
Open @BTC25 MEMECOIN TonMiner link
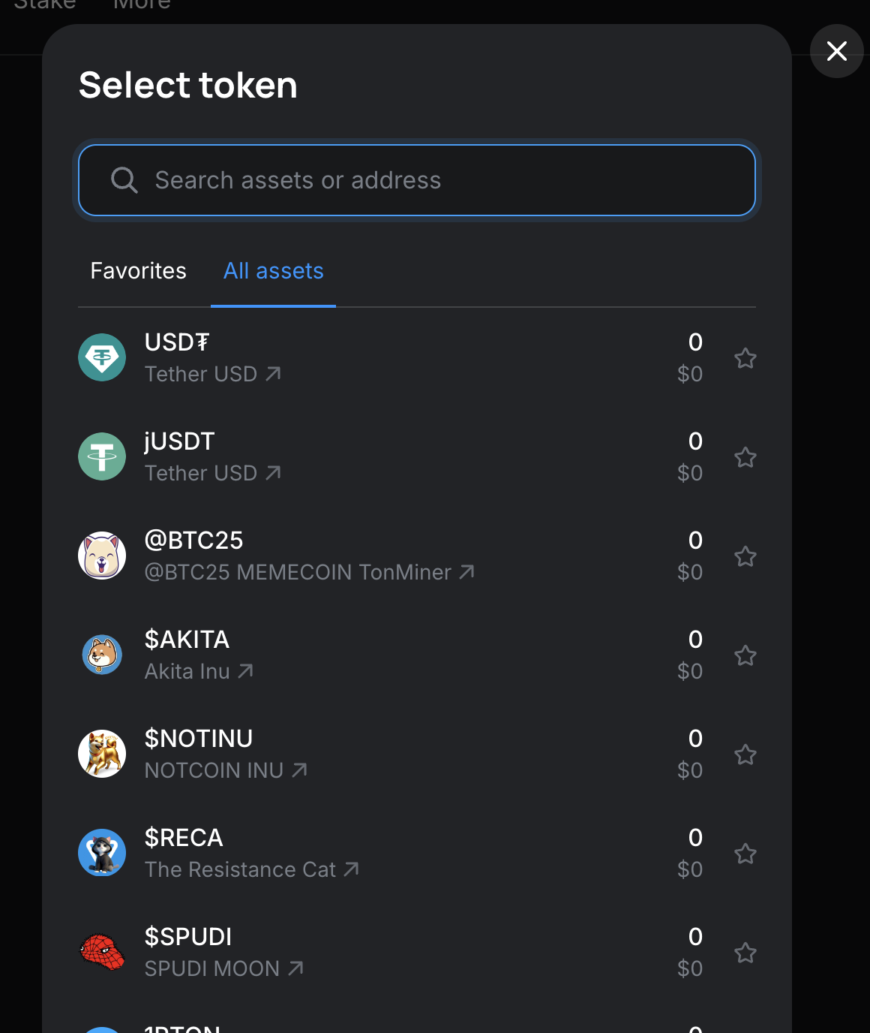click(x=310, y=572)
